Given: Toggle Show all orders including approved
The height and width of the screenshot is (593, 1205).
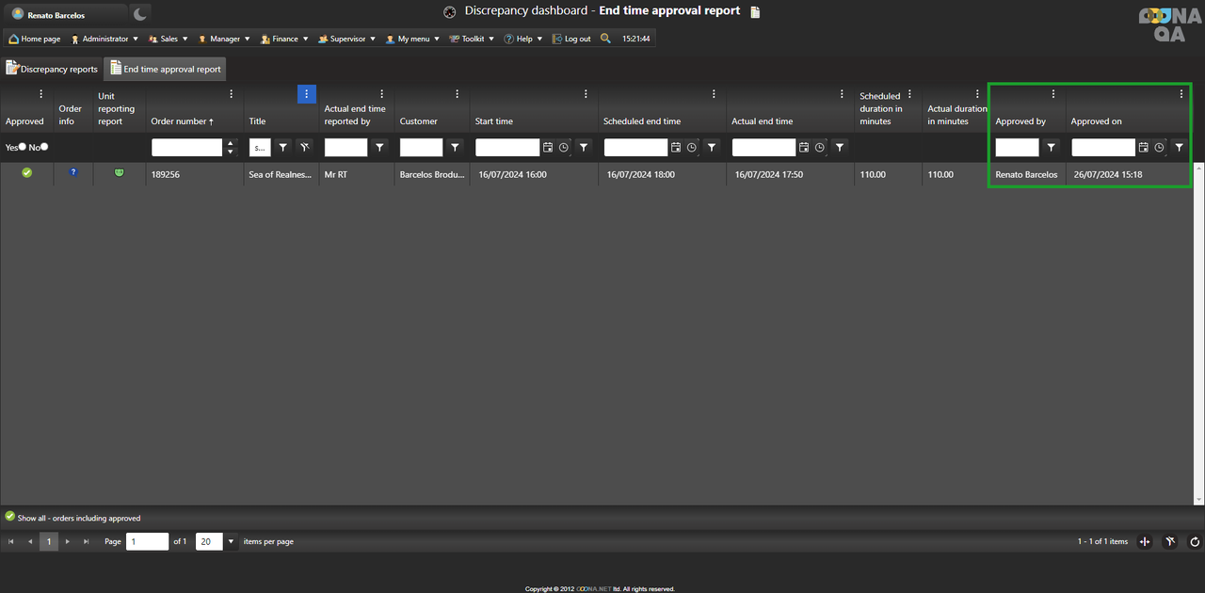Looking at the screenshot, I should coord(10,517).
